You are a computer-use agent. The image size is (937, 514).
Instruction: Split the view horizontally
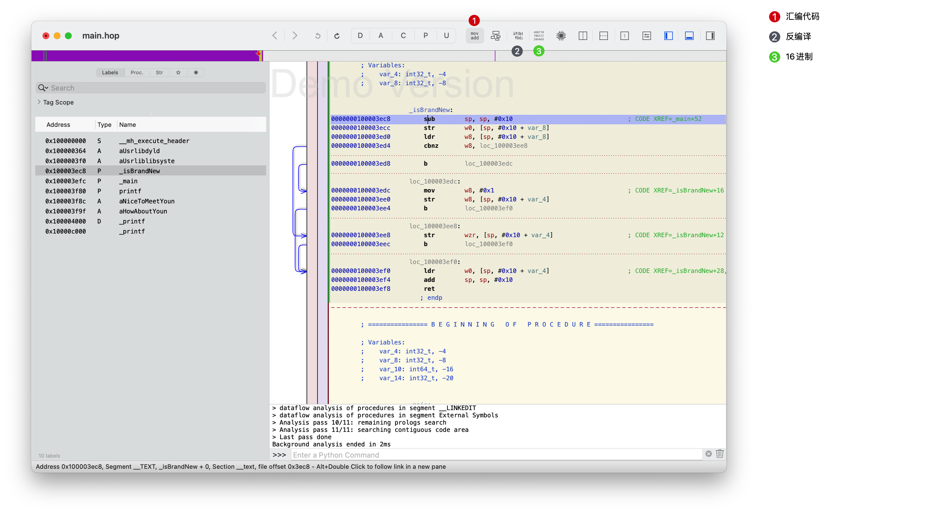click(603, 35)
